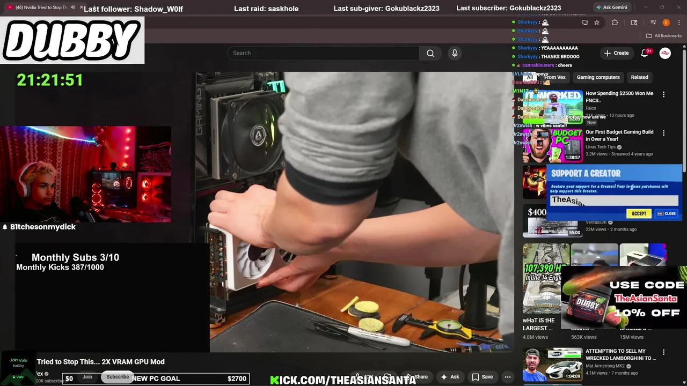Close the Nvidia Tried to Stop browser tab

(x=82, y=8)
